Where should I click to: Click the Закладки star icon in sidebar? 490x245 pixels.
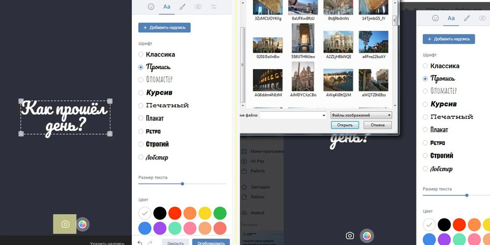tap(245, 187)
